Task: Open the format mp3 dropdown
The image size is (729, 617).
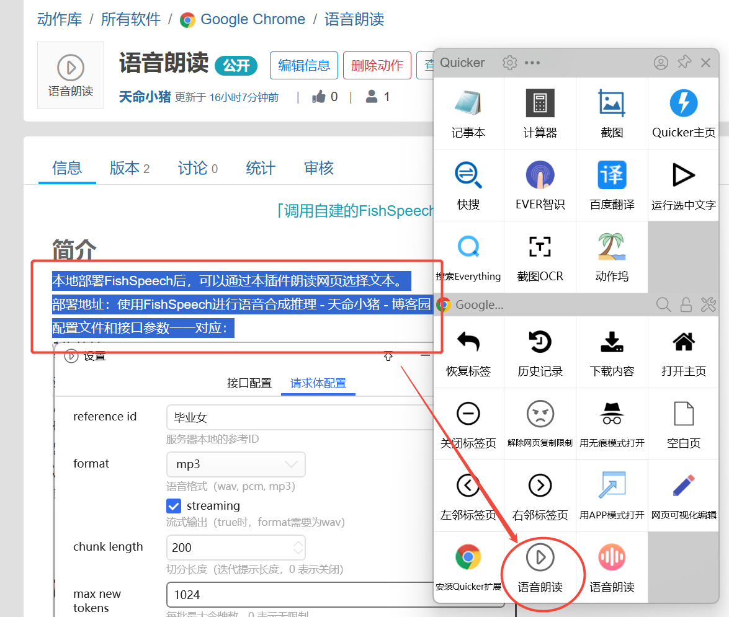Action: pyautogui.click(x=236, y=464)
